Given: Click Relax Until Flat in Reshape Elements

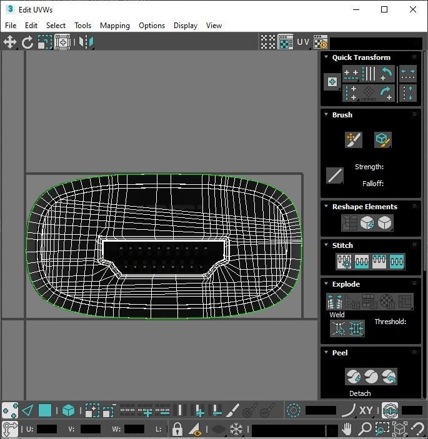Looking at the screenshot, I should (x=367, y=223).
